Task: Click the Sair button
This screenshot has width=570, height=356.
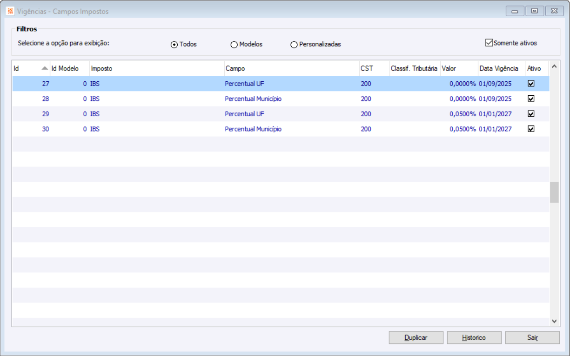Action: (532, 338)
